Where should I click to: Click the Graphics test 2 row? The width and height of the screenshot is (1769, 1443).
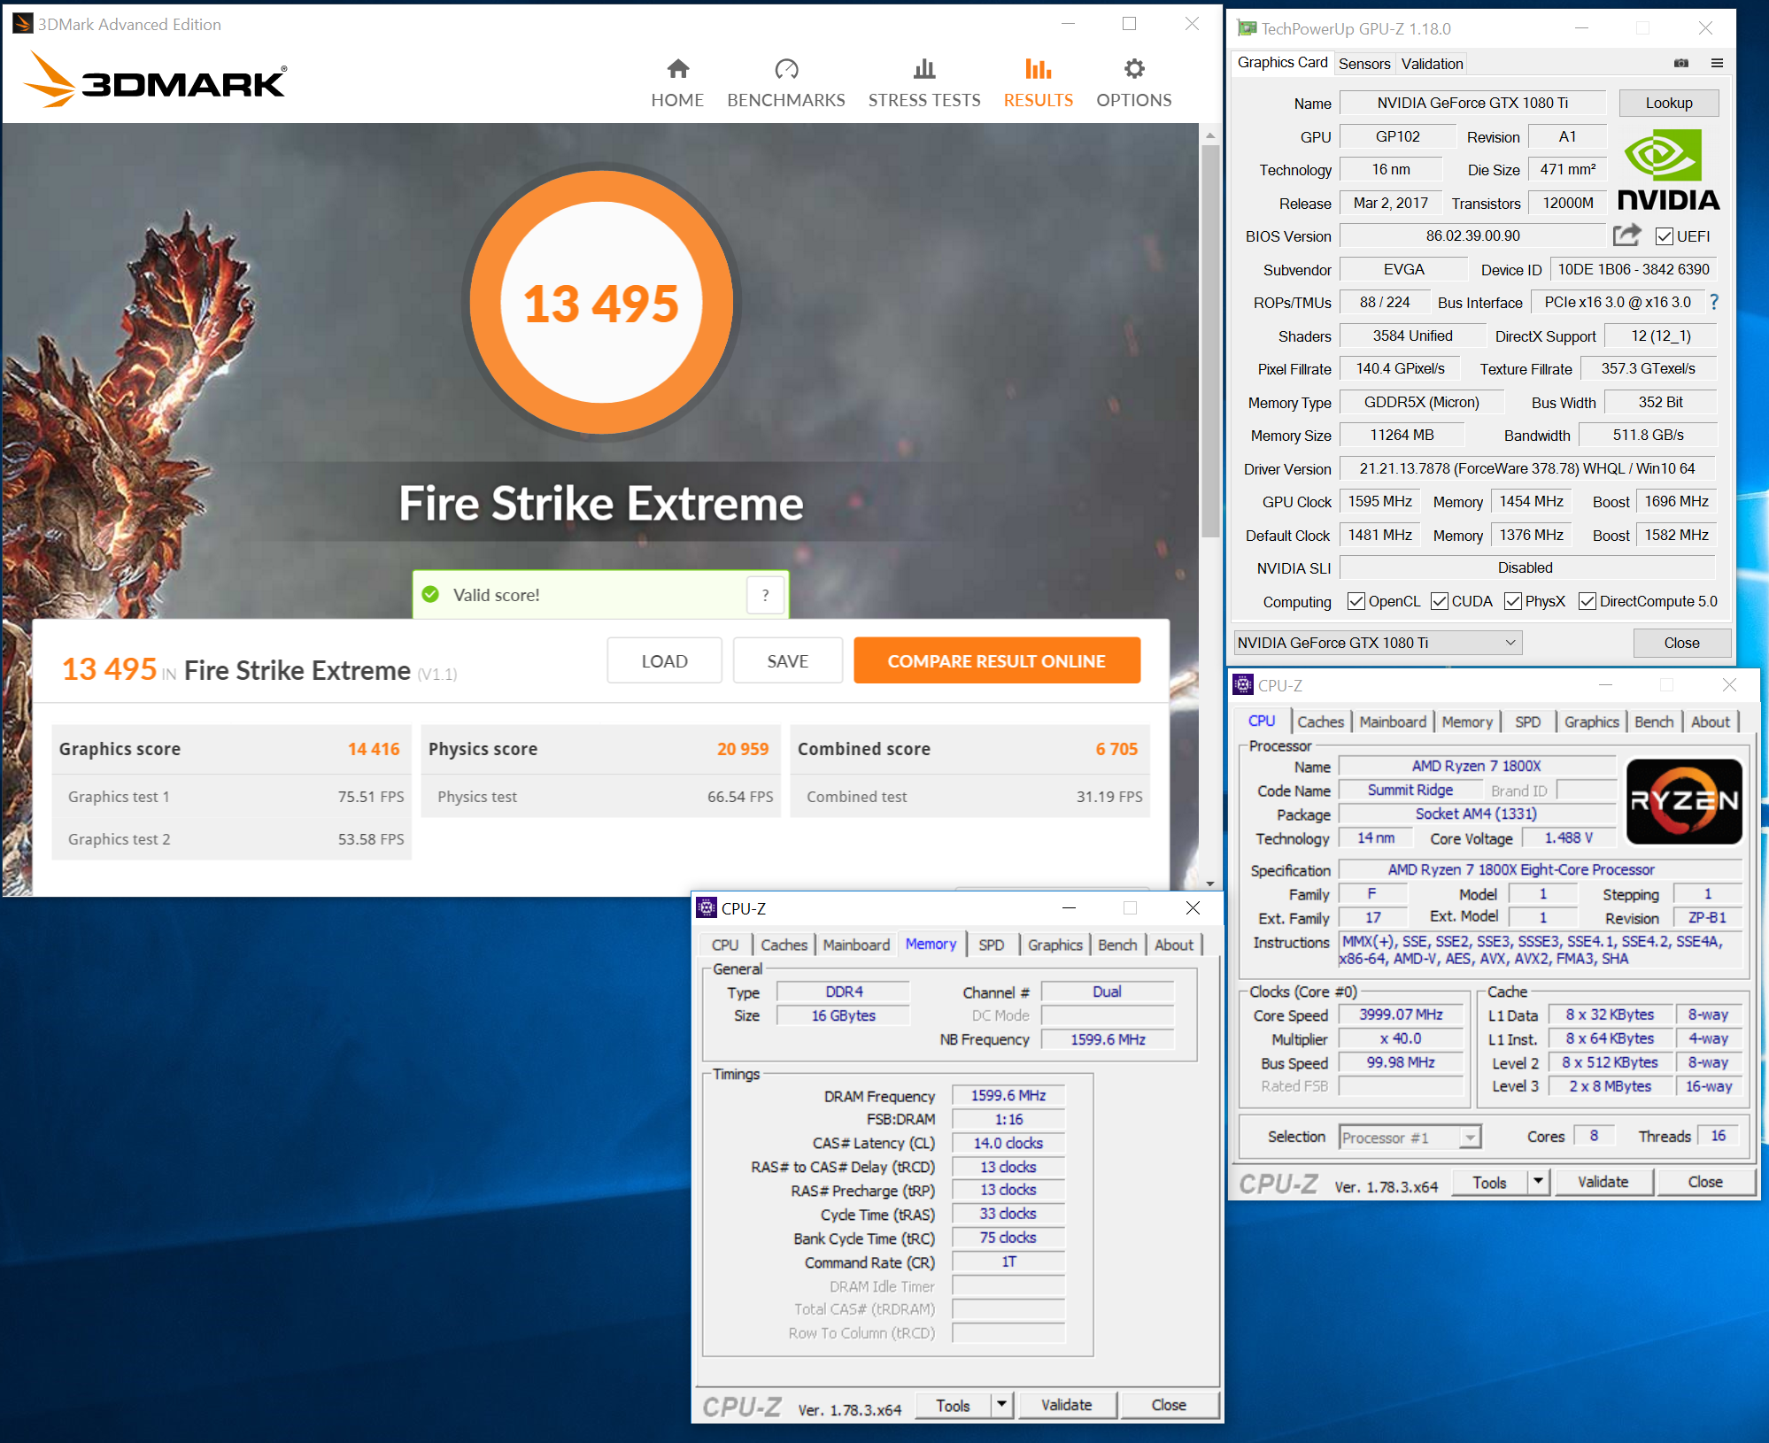(231, 838)
